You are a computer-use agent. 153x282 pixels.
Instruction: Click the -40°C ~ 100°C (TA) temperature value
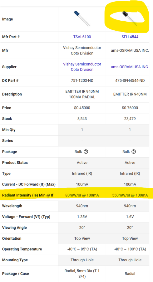tap(130, 249)
